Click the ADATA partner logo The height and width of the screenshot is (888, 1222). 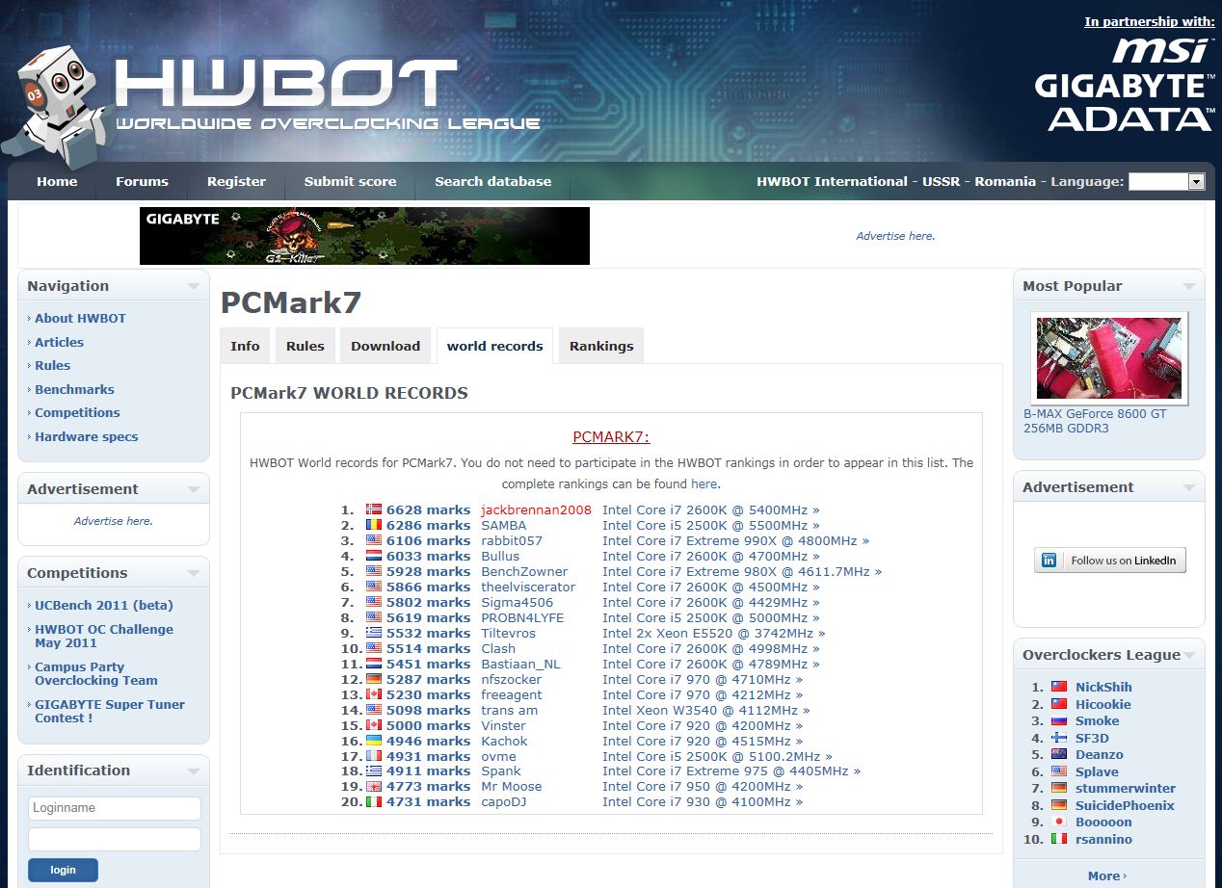point(1130,118)
